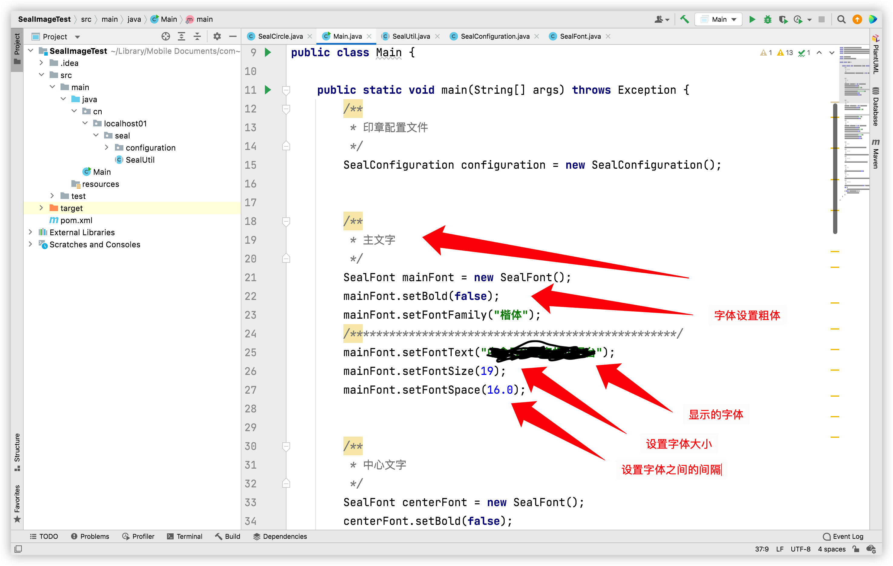This screenshot has height=566, width=893.
Task: Run main method from gutter line 11
Action: coord(268,90)
